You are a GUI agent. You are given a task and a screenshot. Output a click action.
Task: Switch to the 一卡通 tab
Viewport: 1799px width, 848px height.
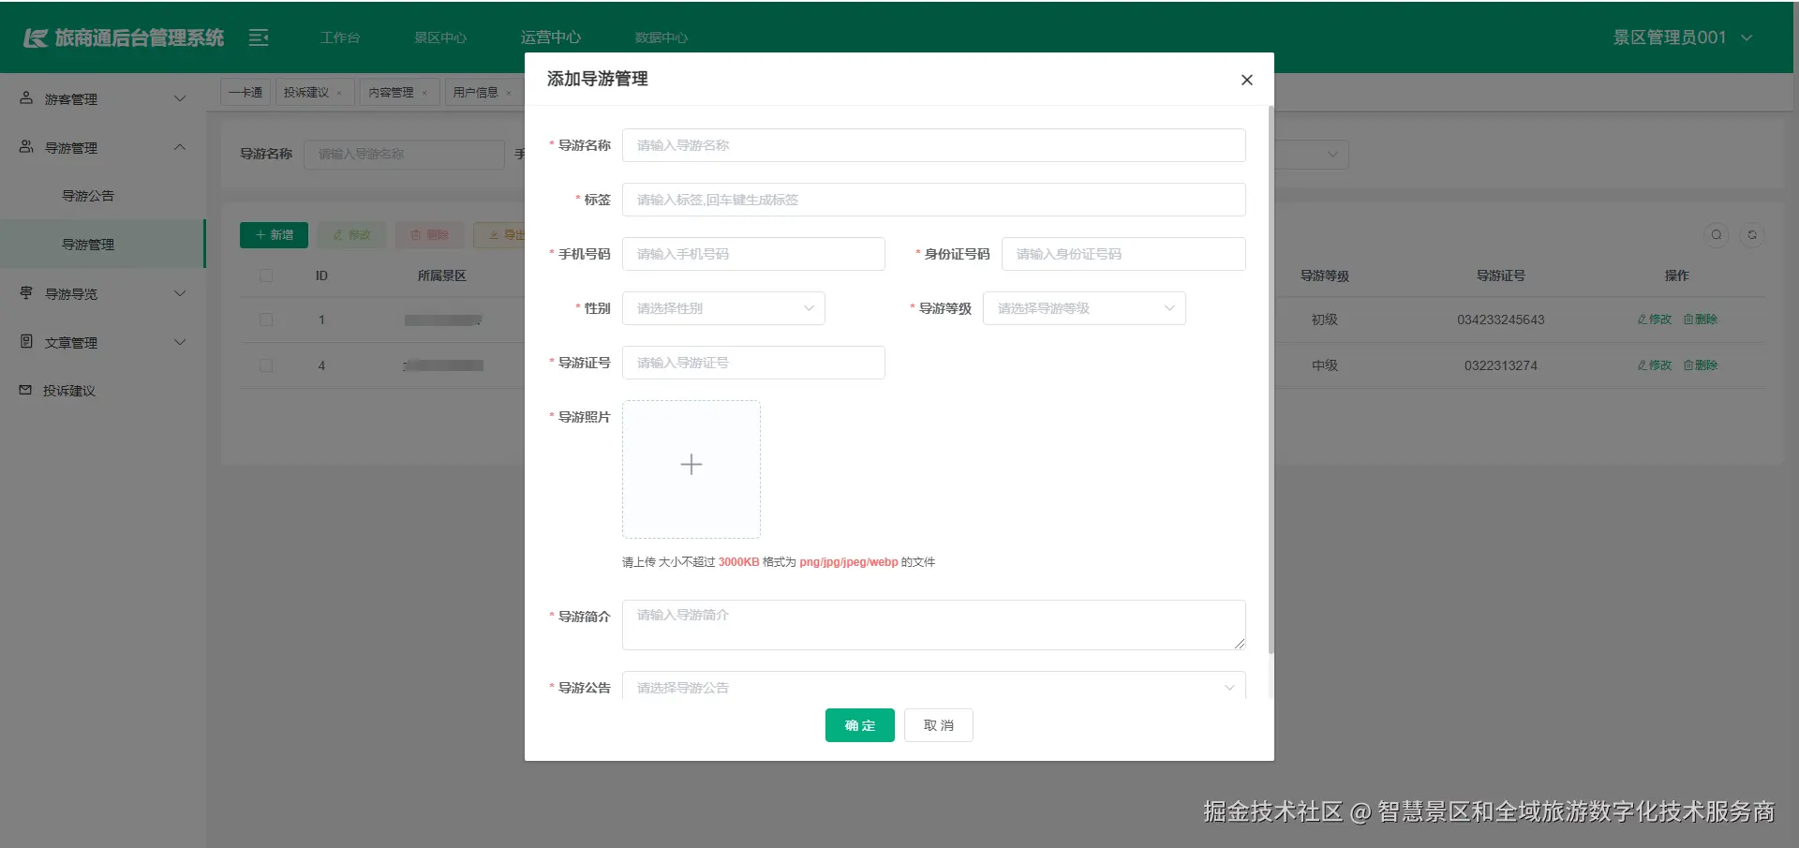coord(245,91)
